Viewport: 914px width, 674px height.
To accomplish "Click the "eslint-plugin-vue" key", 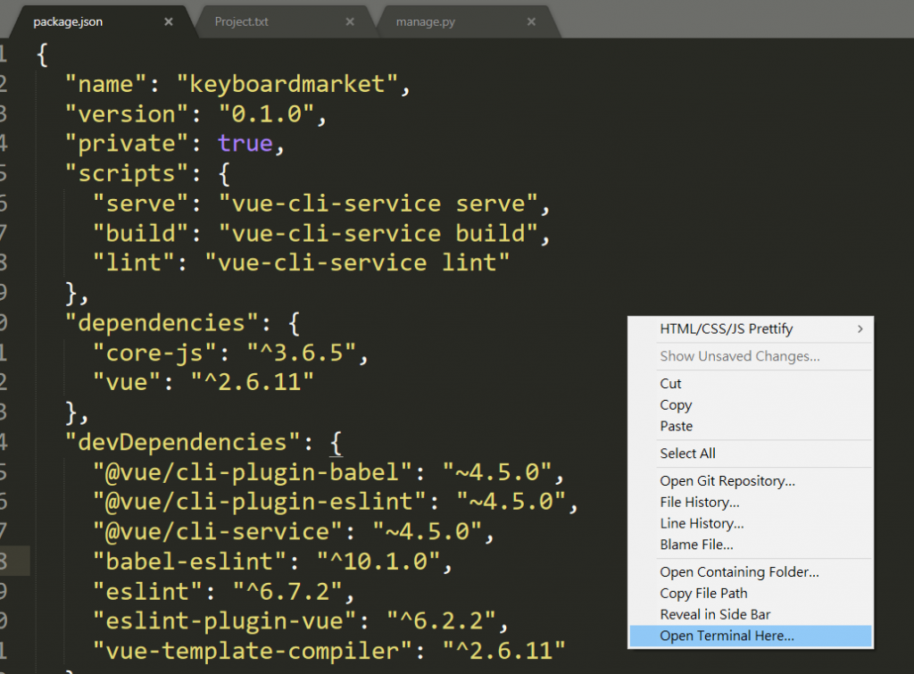I will pos(224,621).
